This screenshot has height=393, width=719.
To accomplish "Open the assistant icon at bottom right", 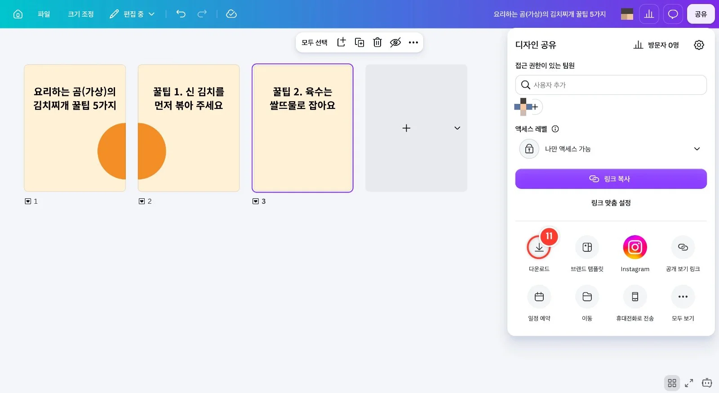I will coord(707,383).
